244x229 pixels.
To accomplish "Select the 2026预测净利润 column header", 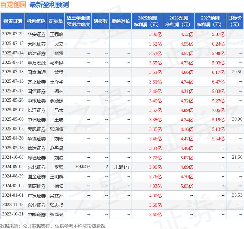I will click(179, 21).
